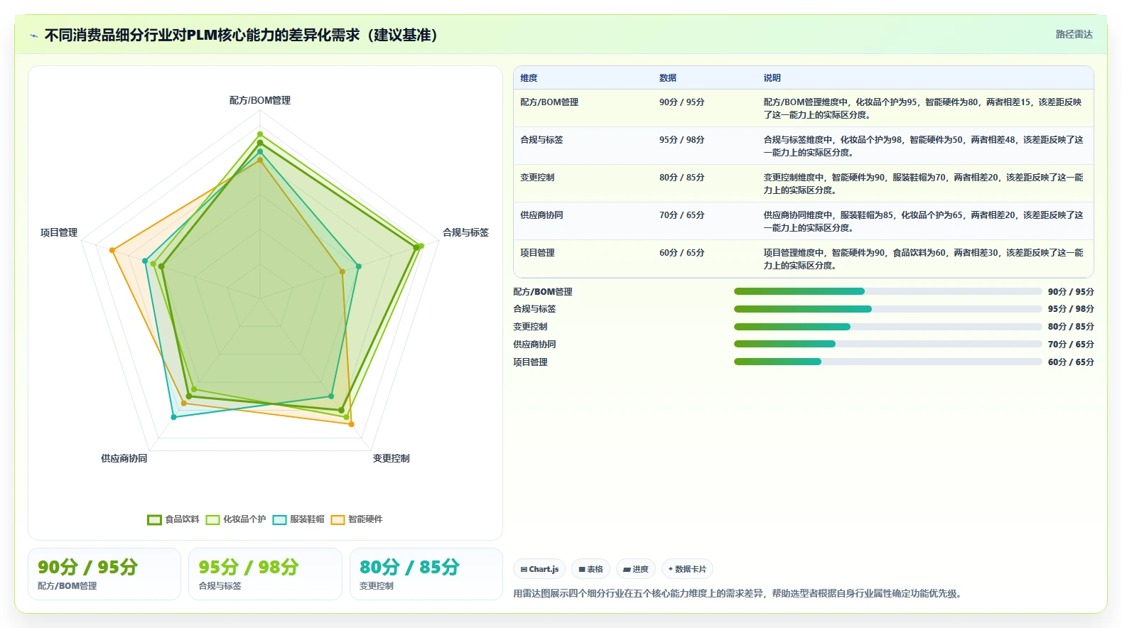
Task: Click the 进度 tag
Action: [636, 569]
